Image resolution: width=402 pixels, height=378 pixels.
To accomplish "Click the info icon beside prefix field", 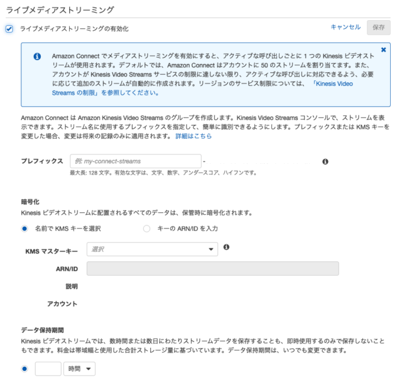I will click(325, 161).
